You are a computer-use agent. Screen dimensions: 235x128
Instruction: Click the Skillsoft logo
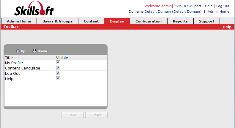tap(34, 9)
